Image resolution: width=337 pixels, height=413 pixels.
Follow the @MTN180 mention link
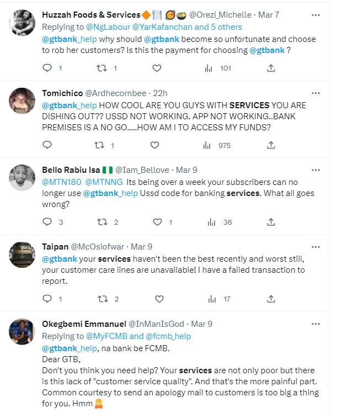[x=62, y=182]
